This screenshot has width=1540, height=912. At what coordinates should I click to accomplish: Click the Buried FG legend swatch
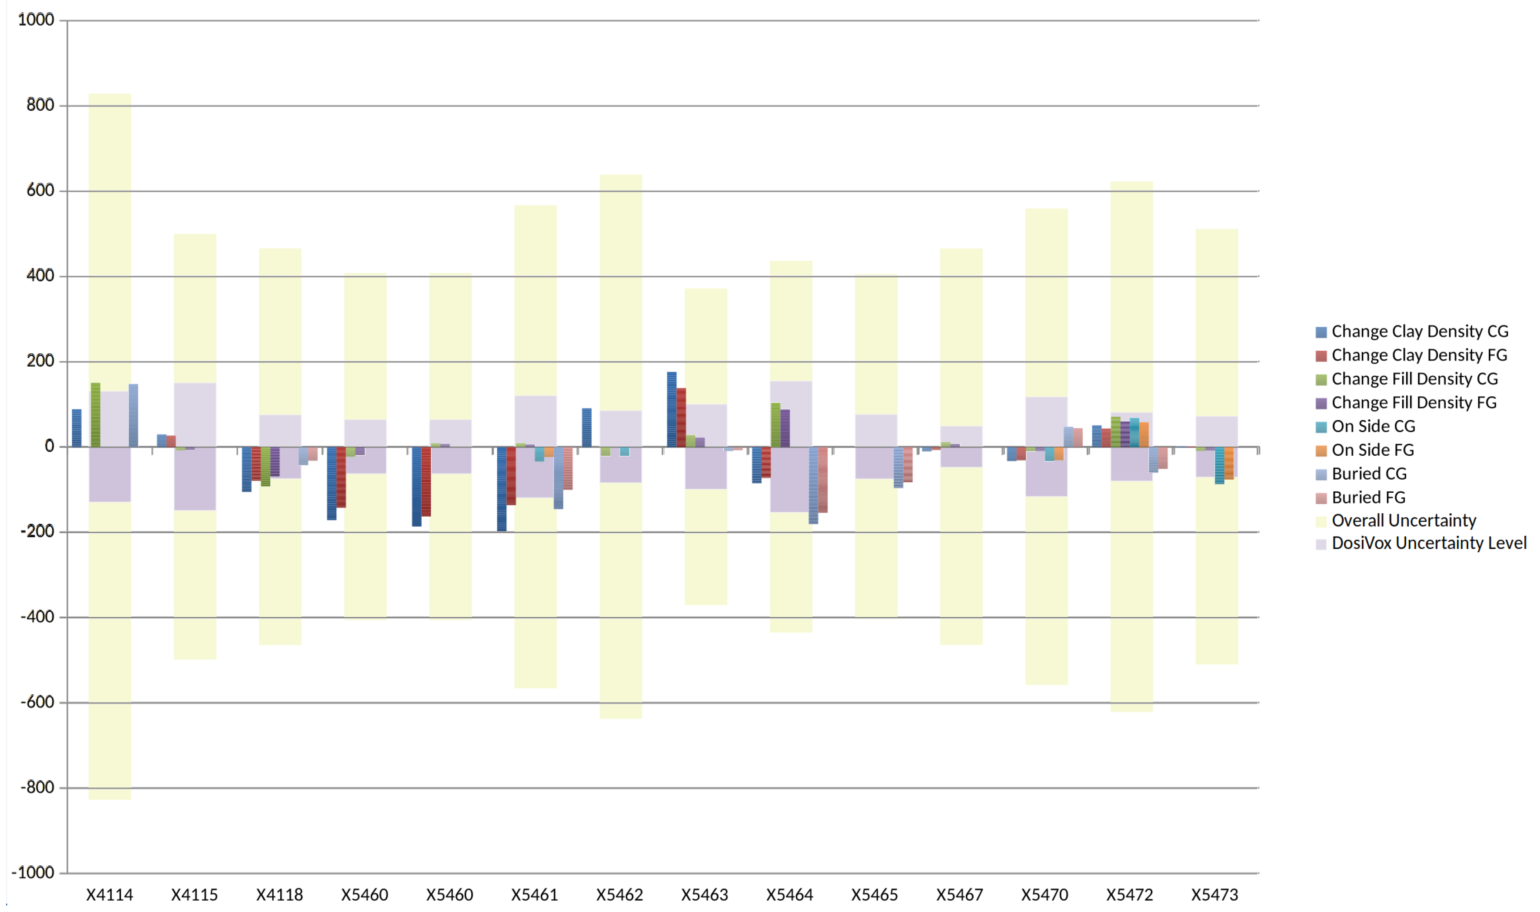pos(1320,498)
